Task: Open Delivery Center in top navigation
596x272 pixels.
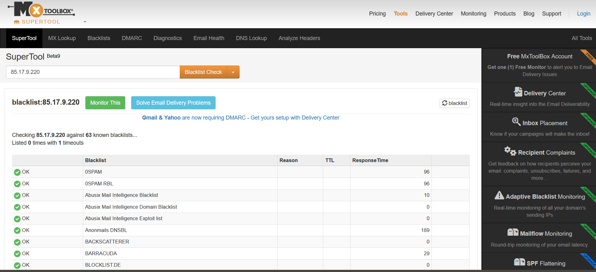Action: tap(434, 14)
